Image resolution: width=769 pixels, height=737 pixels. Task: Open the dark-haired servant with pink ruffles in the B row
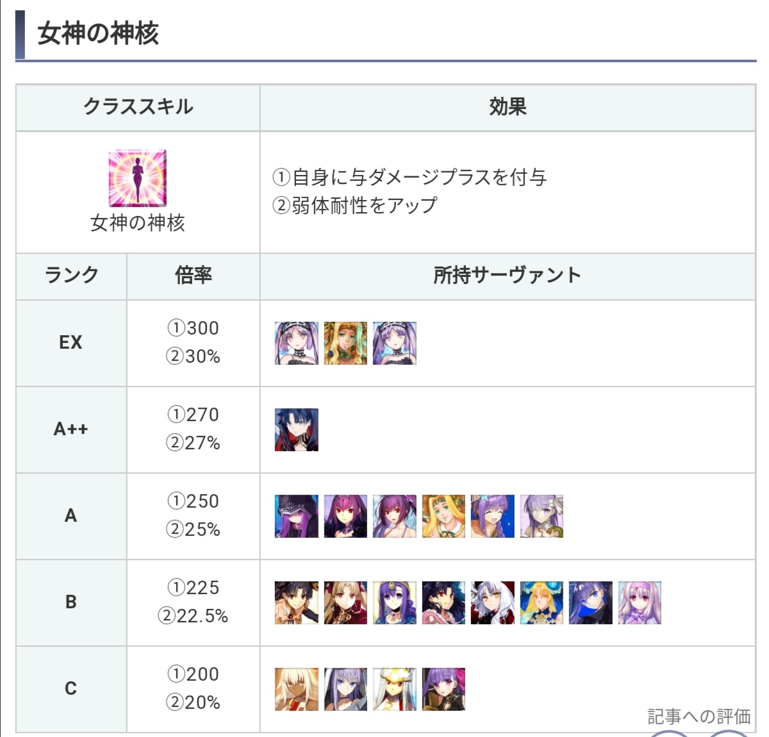(443, 603)
